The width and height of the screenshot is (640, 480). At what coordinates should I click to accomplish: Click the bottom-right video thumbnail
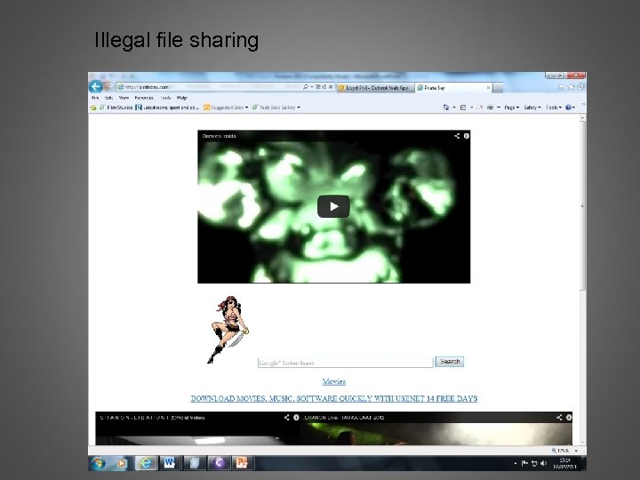436,428
